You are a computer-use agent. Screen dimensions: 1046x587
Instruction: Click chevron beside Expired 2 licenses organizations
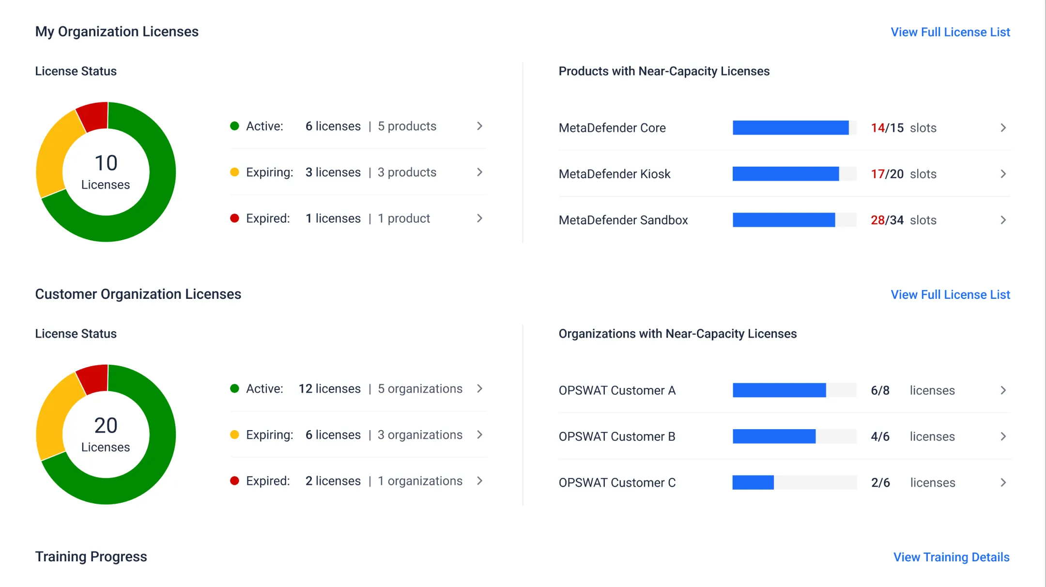[479, 480]
